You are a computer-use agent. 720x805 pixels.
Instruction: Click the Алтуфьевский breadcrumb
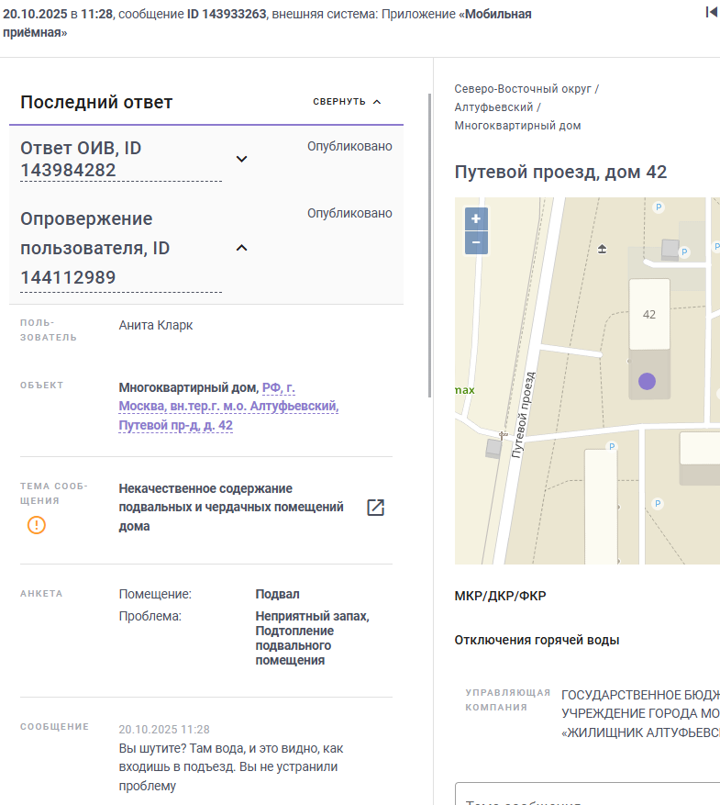pyautogui.click(x=493, y=107)
